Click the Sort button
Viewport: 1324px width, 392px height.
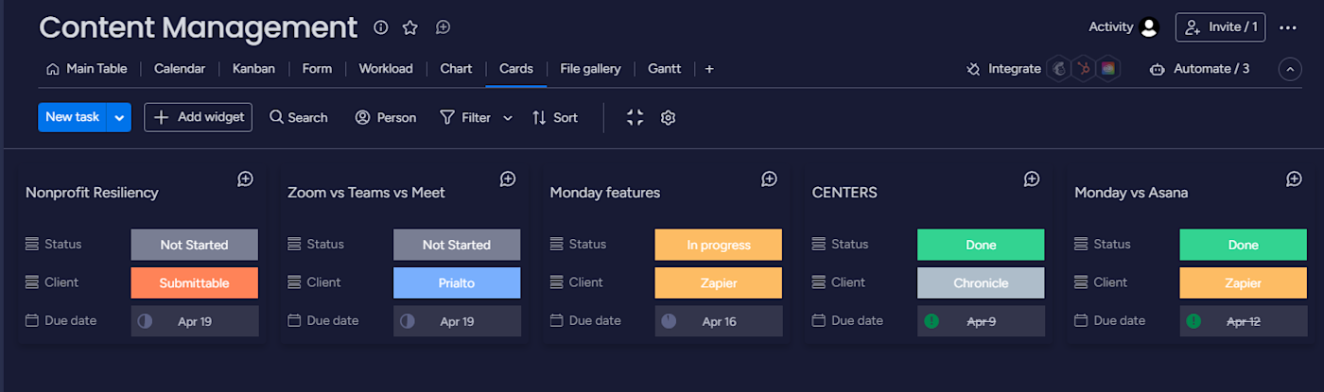click(x=555, y=117)
